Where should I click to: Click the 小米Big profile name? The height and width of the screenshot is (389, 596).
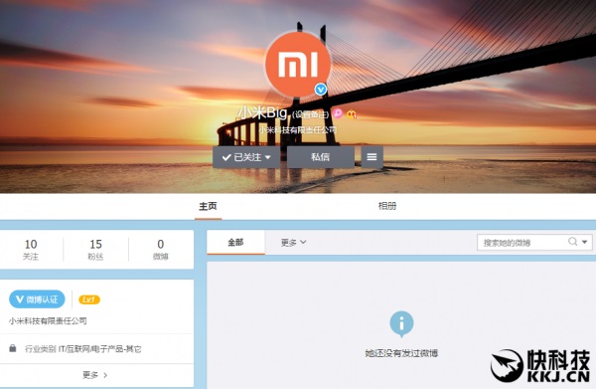[262, 112]
